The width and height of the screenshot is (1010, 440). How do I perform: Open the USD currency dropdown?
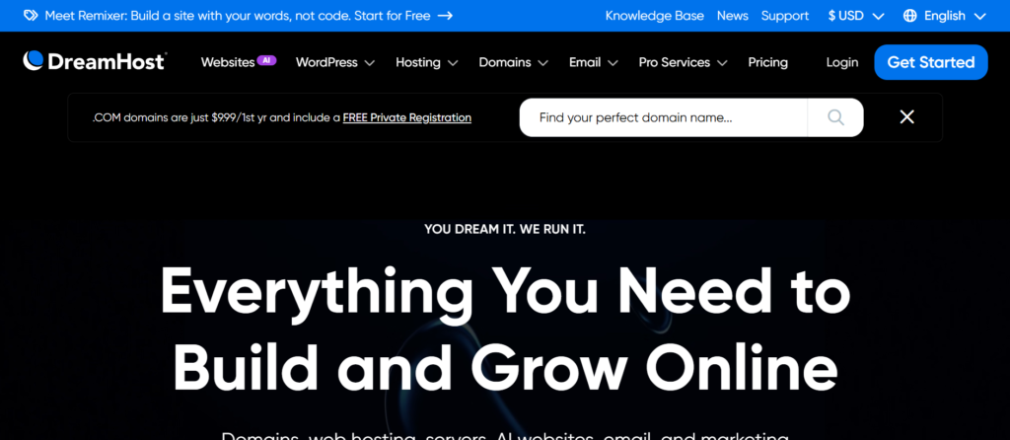click(856, 16)
